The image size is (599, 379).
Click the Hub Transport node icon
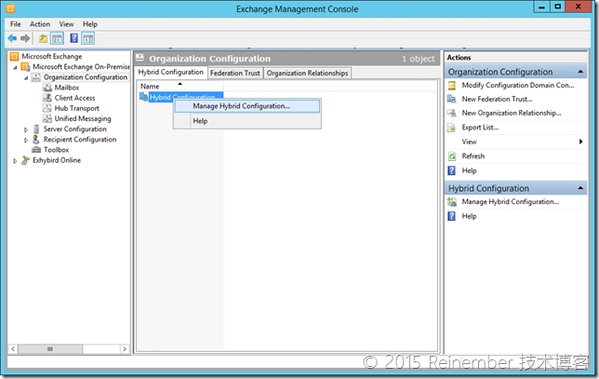click(x=47, y=108)
